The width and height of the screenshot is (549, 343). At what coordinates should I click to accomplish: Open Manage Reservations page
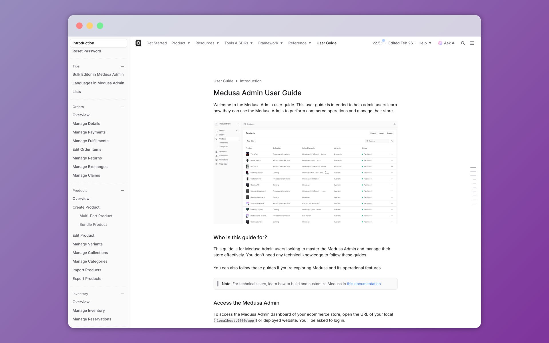tap(92, 319)
